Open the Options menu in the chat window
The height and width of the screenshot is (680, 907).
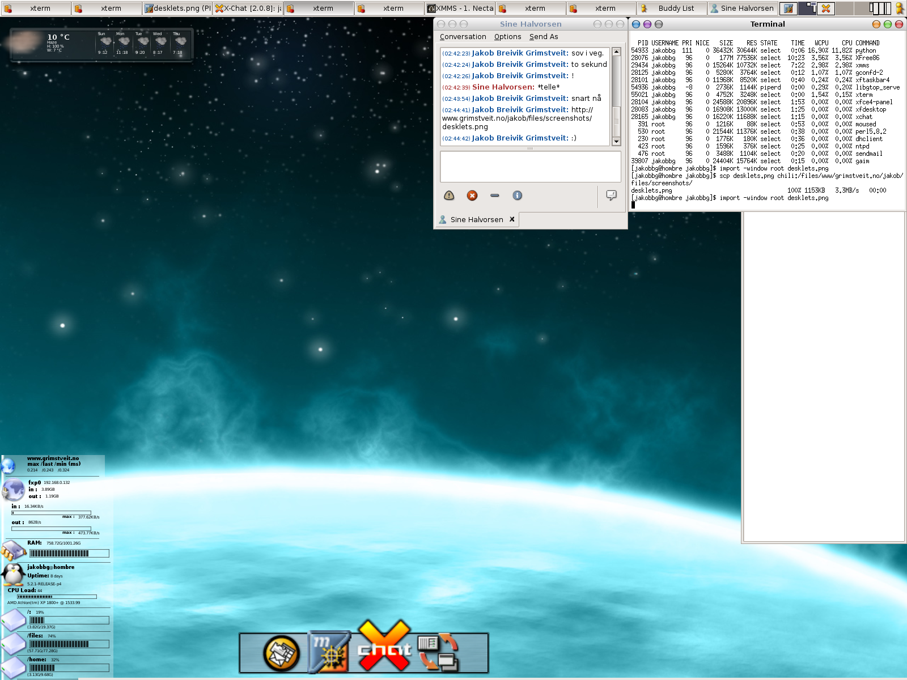point(507,37)
